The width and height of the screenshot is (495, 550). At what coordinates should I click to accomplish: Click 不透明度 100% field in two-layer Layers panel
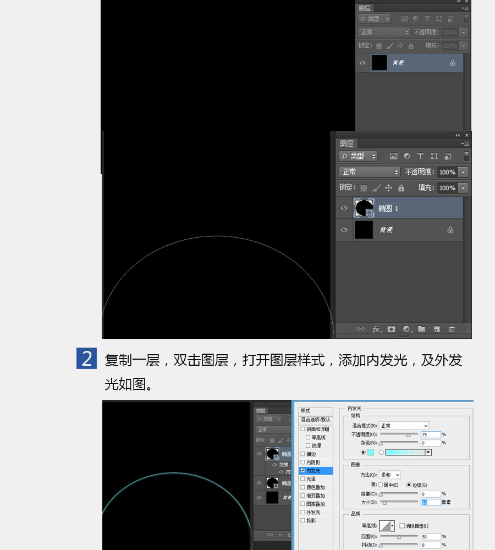[x=448, y=172]
